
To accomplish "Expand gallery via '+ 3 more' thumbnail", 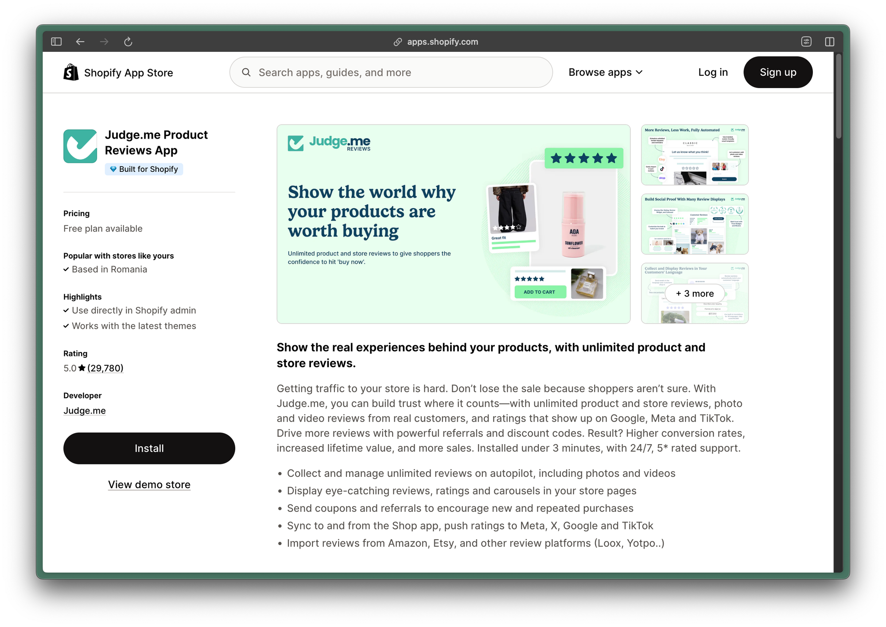I will (x=695, y=293).
